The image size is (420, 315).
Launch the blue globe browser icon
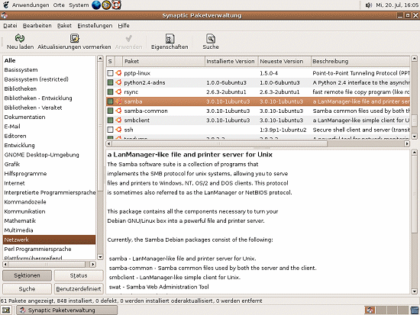[x=96, y=5]
